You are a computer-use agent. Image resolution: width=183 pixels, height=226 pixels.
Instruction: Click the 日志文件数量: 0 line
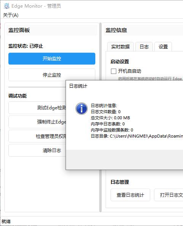(x=106, y=112)
